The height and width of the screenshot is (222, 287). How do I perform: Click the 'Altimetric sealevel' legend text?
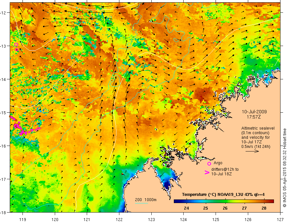click(x=258, y=128)
